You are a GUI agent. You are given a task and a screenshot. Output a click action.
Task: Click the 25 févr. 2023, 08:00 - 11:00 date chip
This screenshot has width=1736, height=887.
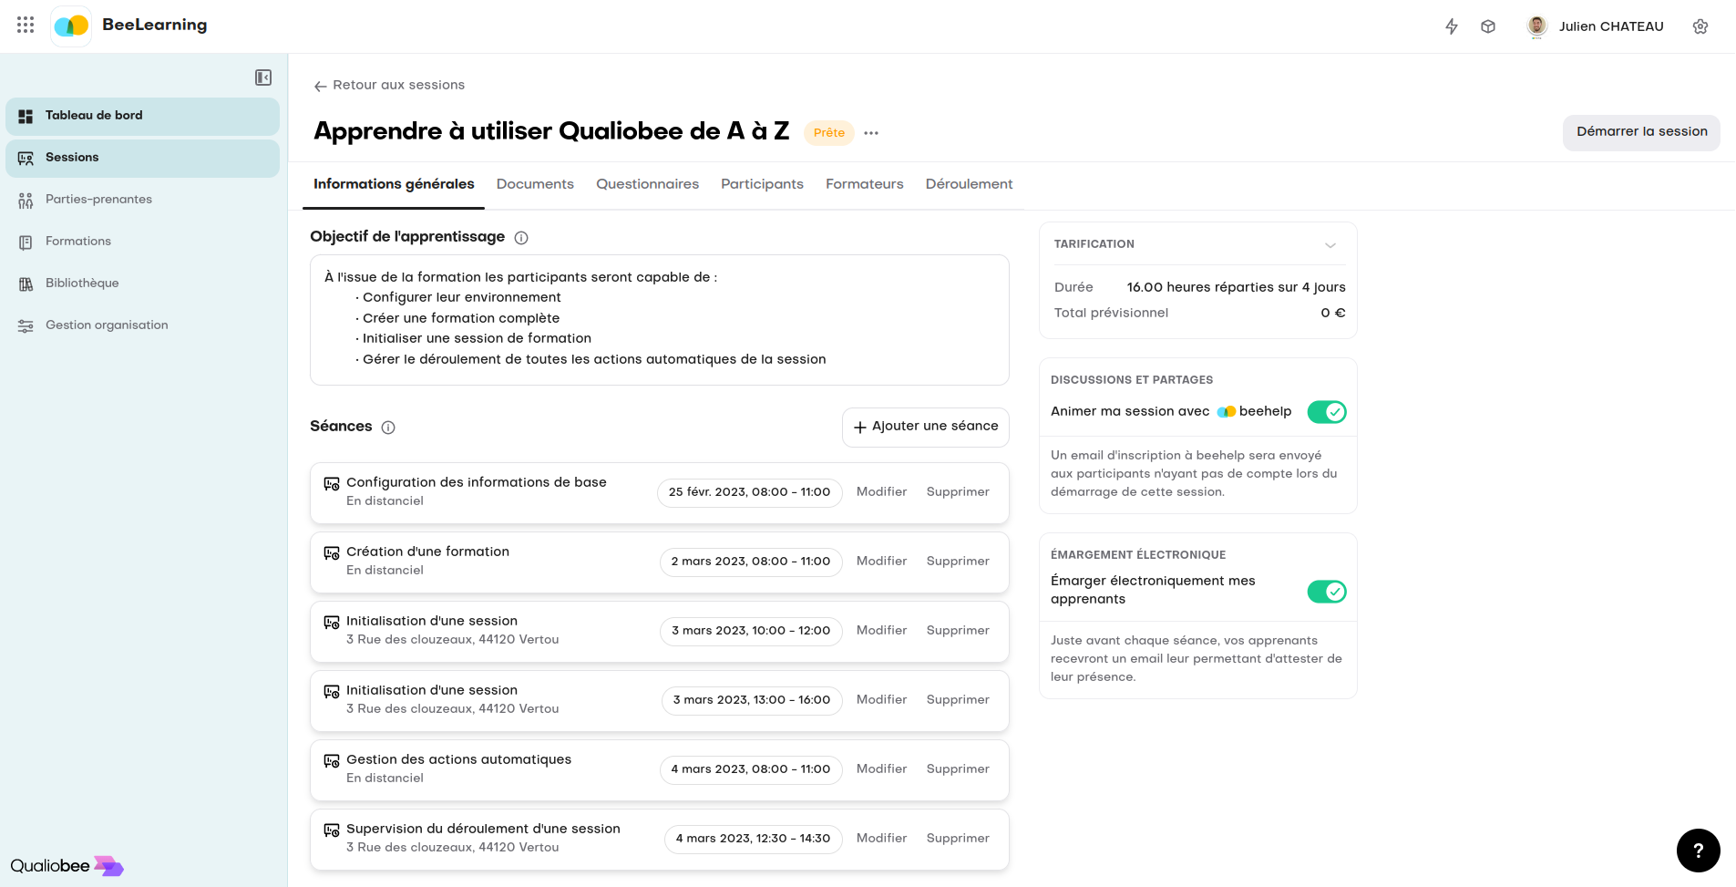pyautogui.click(x=749, y=492)
